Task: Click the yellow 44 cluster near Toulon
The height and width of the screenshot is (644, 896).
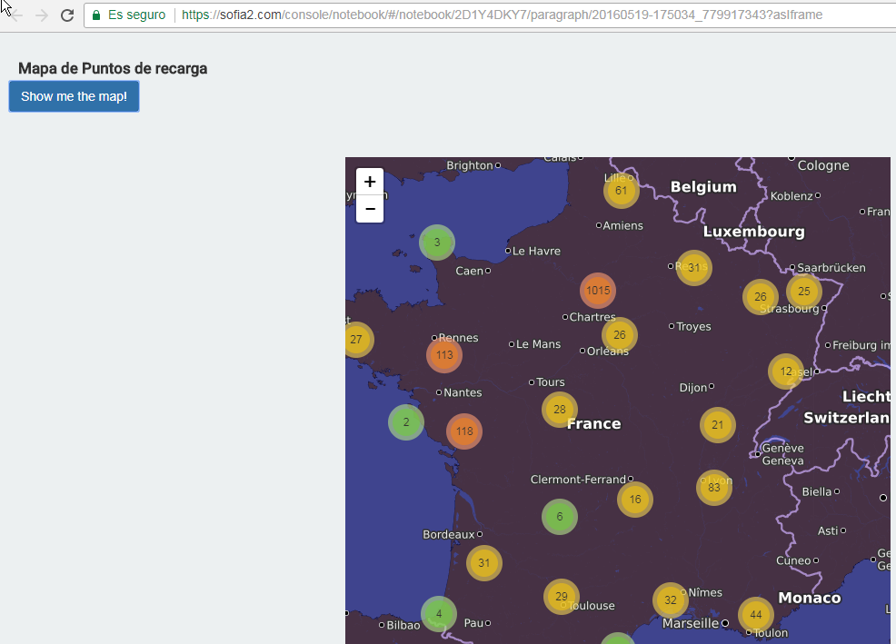Action: (756, 615)
